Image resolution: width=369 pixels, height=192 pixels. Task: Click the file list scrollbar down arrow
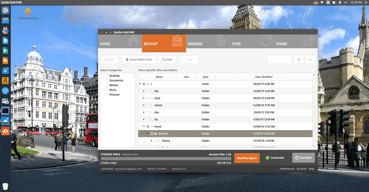click(x=314, y=146)
